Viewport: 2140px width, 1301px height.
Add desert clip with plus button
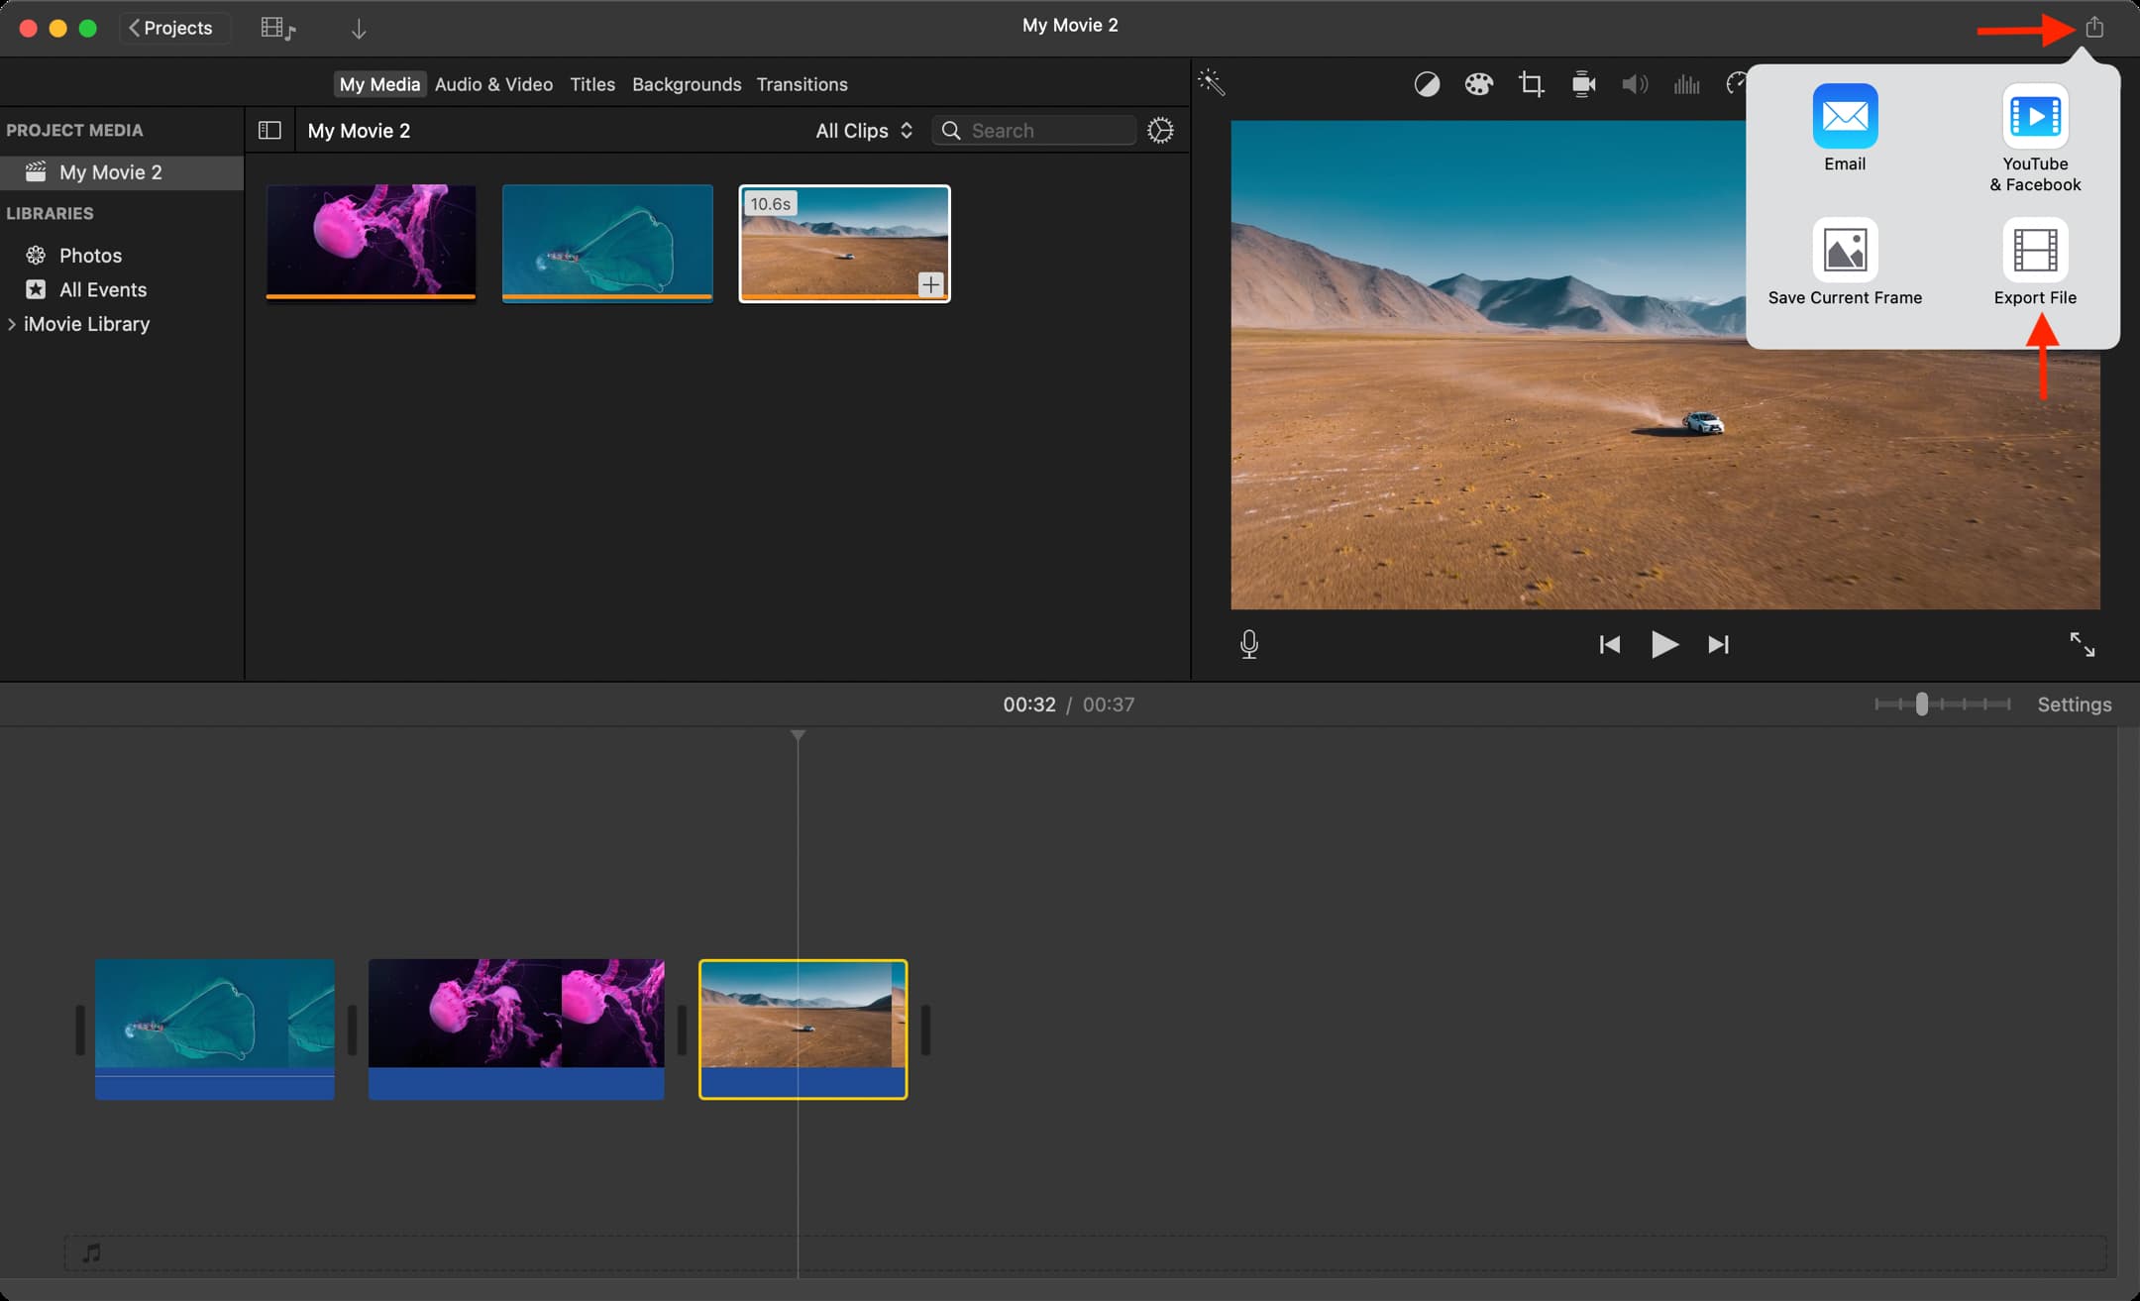pos(930,284)
